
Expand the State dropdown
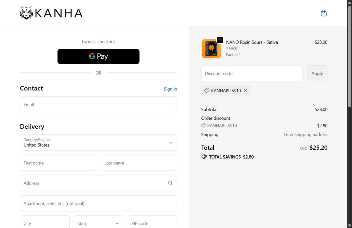(x=98, y=222)
